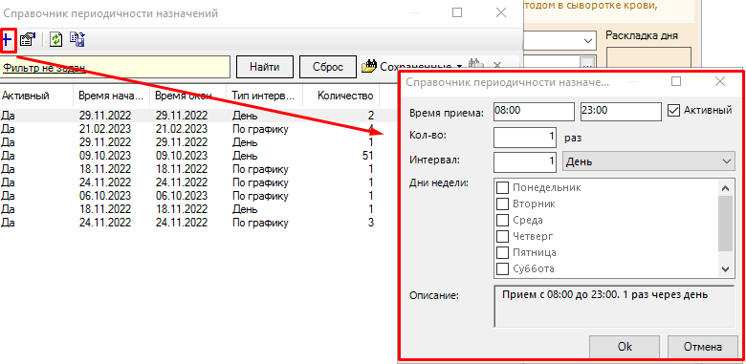This screenshot has height=364, width=746.
Task: Click the green refresh icon
Action: pos(56,40)
